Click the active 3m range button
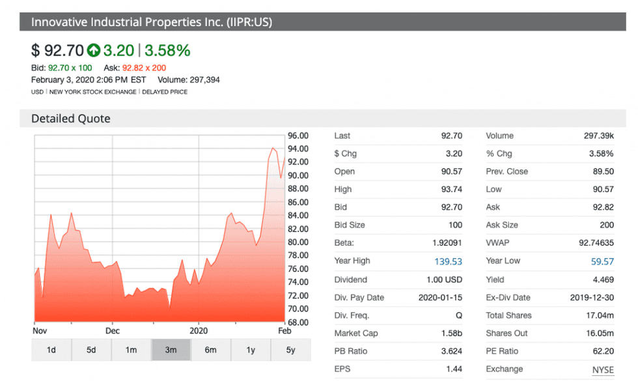Image resolution: width=638 pixels, height=389 pixels. 171,350
